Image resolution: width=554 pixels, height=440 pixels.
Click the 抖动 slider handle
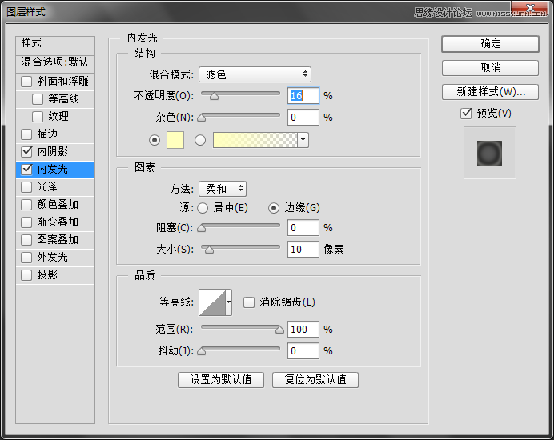click(x=202, y=351)
